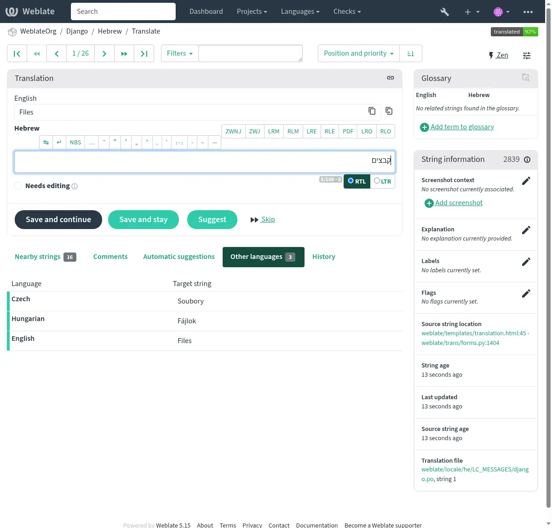Image resolution: width=552 pixels, height=528 pixels.
Task: Insert ZWJ control character
Action: (255, 131)
